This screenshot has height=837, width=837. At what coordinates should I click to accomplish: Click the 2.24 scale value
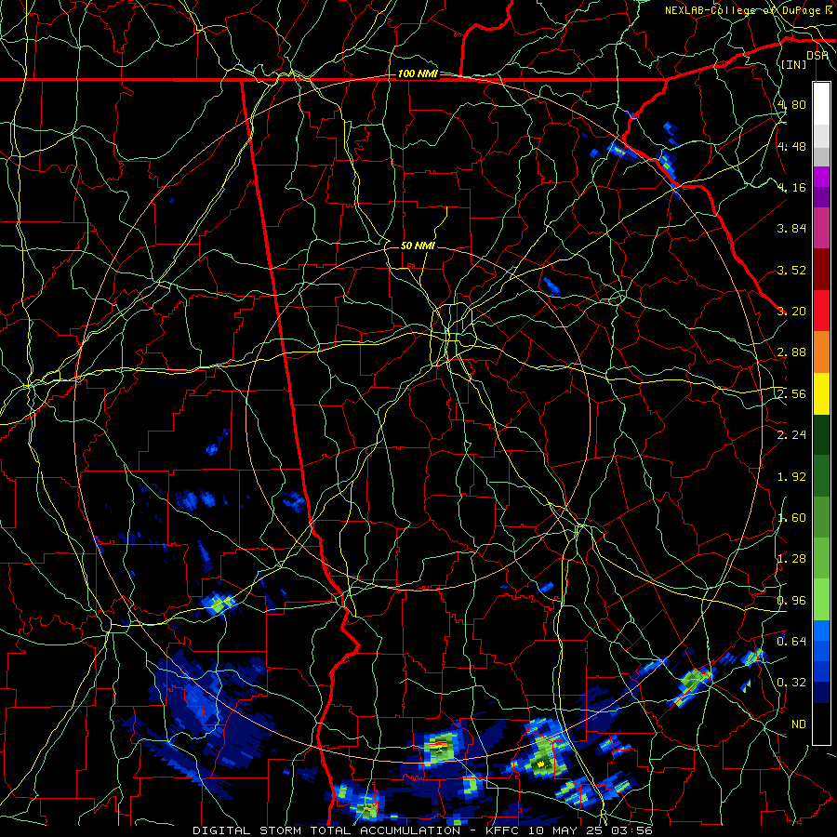point(791,435)
